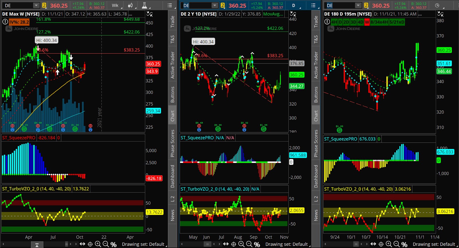This screenshot has width=459, height=248.
Task: Click the horizontal scrollbar thumb under the 195m chart
Action: pos(356,244)
